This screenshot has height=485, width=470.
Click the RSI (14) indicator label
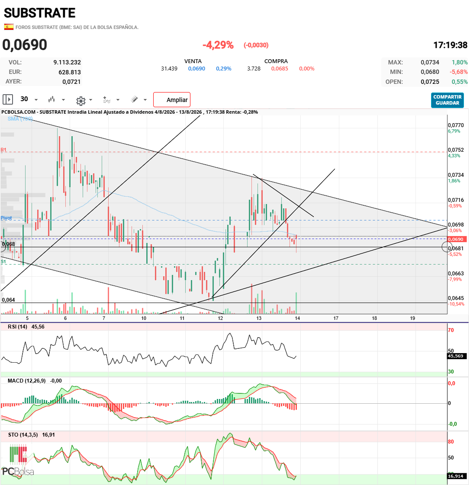pyautogui.click(x=17, y=327)
